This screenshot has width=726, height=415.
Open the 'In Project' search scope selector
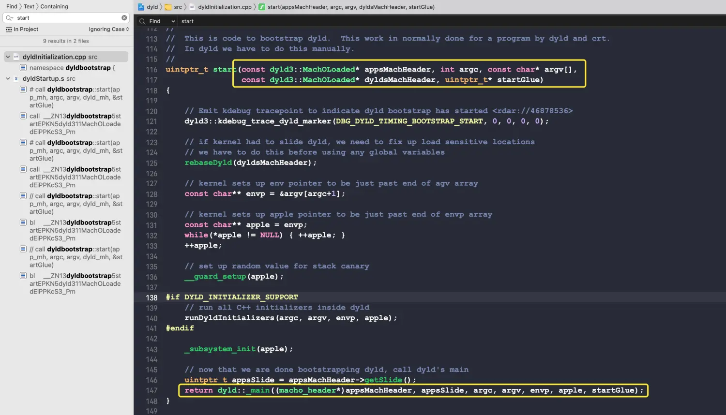point(22,29)
